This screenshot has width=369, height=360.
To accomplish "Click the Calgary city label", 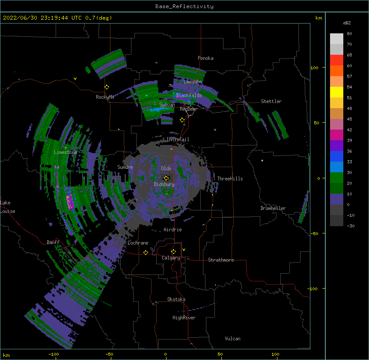I will tap(171, 258).
